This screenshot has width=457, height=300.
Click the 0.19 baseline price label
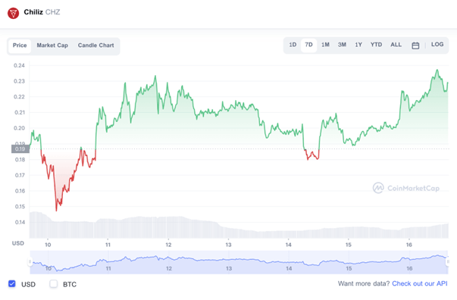(x=20, y=148)
